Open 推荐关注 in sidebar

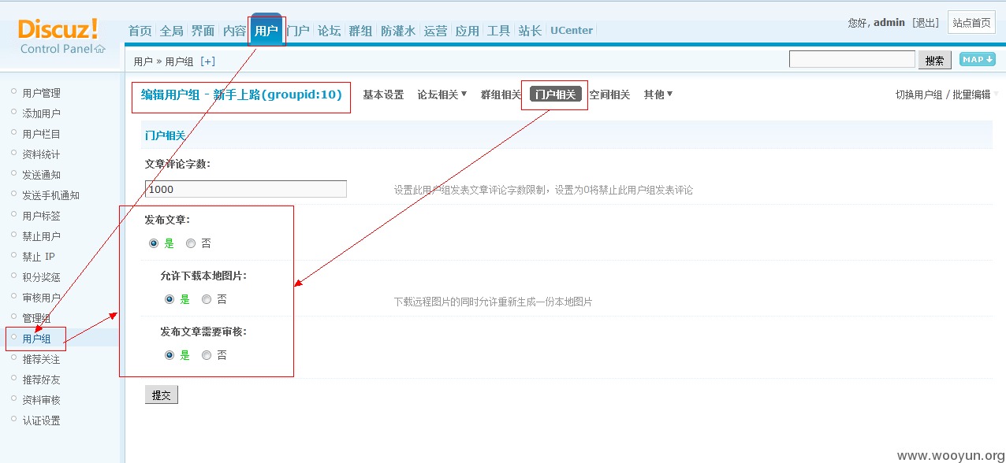(x=41, y=359)
